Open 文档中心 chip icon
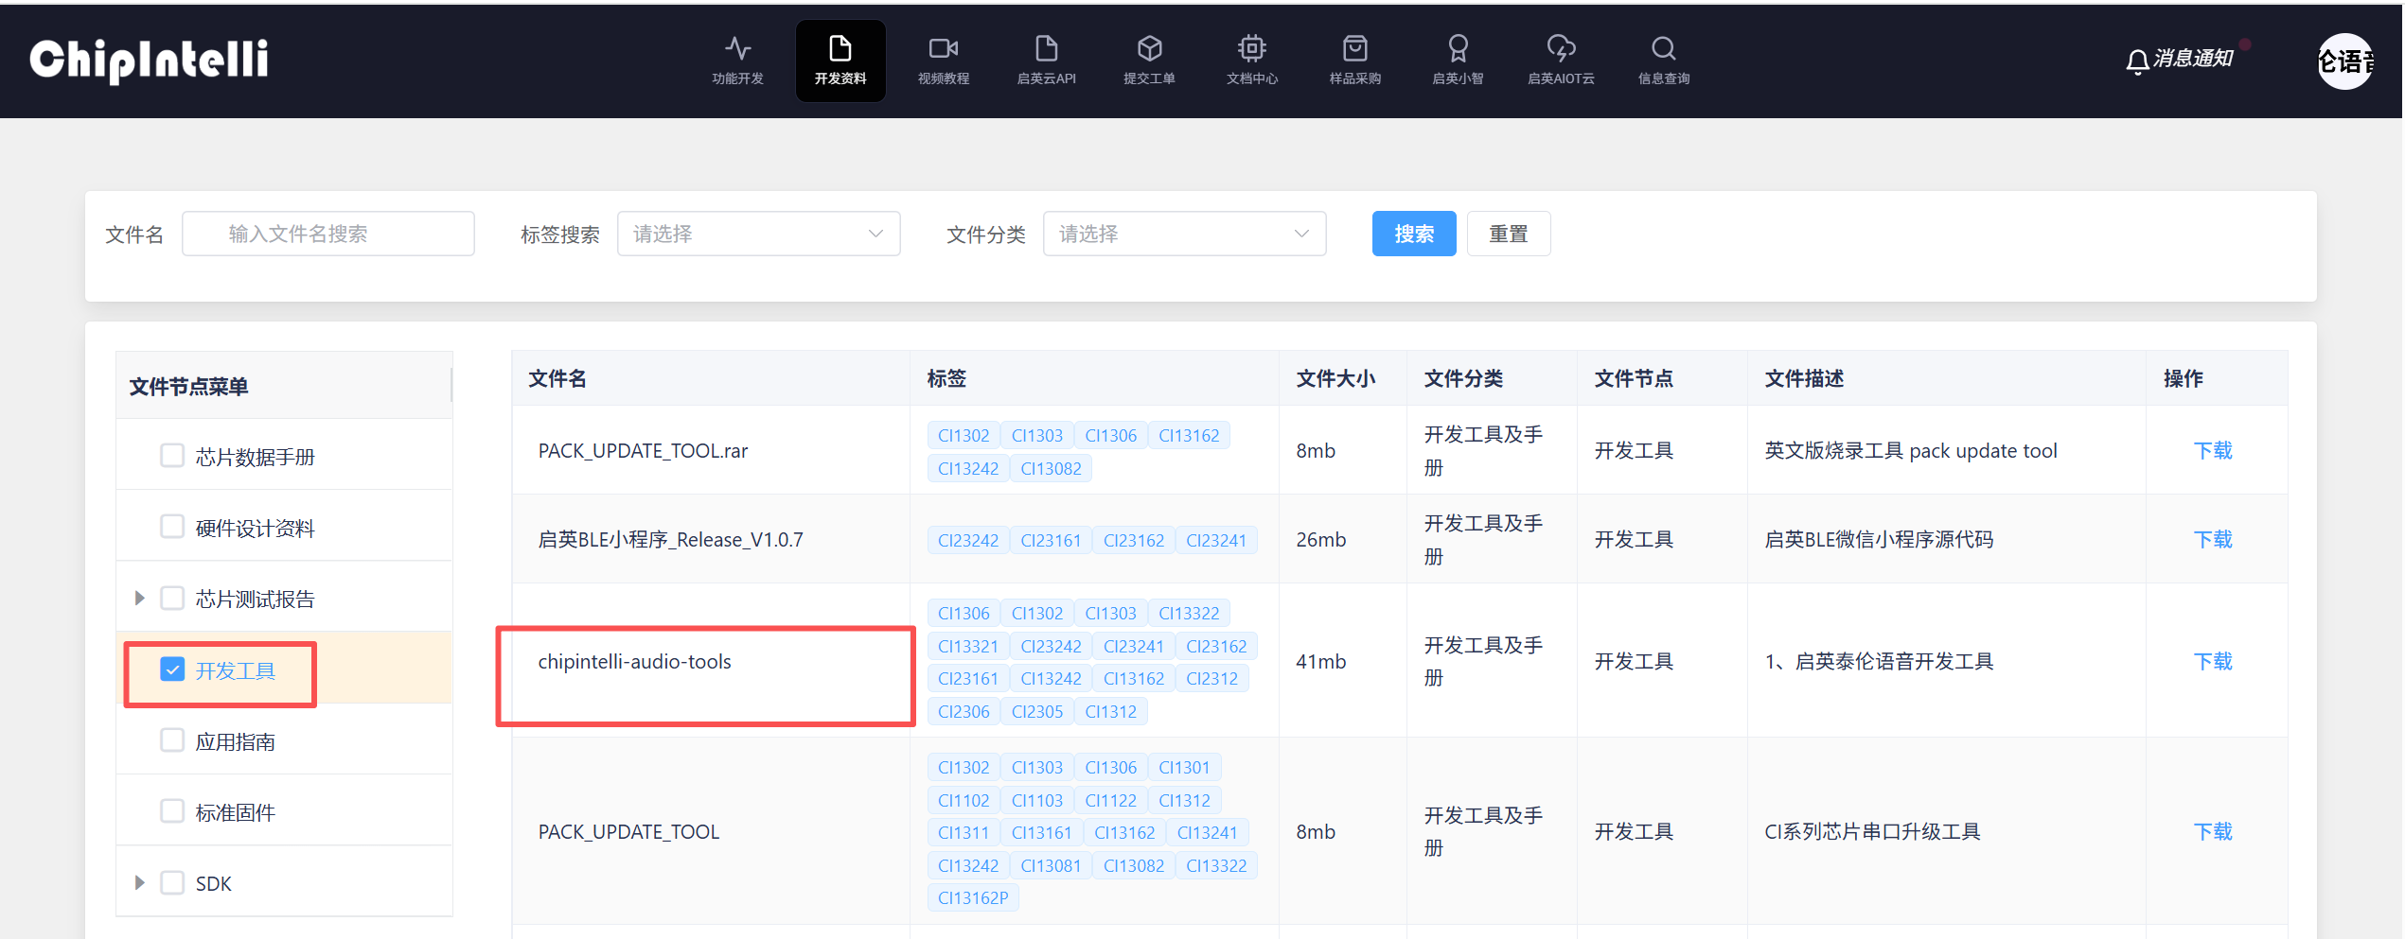This screenshot has height=939, width=2405. [x=1251, y=48]
